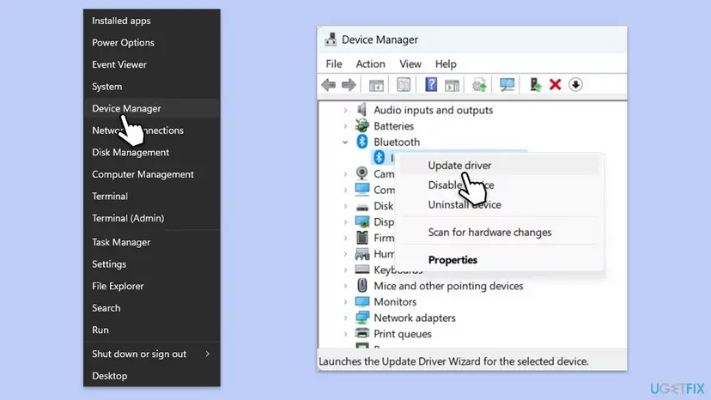Click the Network adapters icon
This screenshot has height=400, width=711.
coord(362,318)
